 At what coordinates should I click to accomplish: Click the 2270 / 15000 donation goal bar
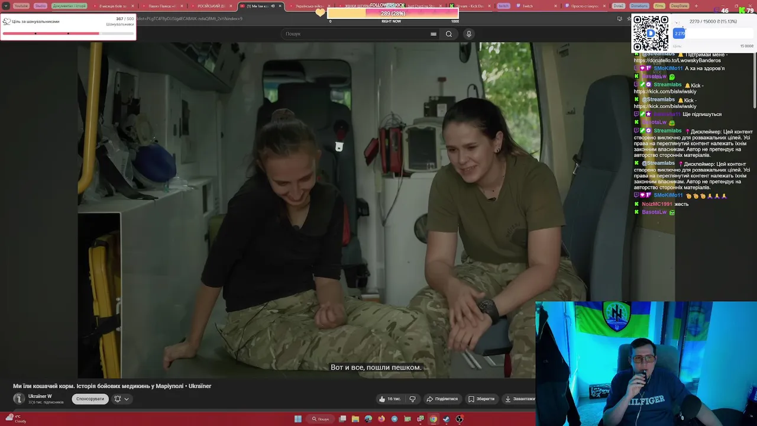pyautogui.click(x=713, y=34)
